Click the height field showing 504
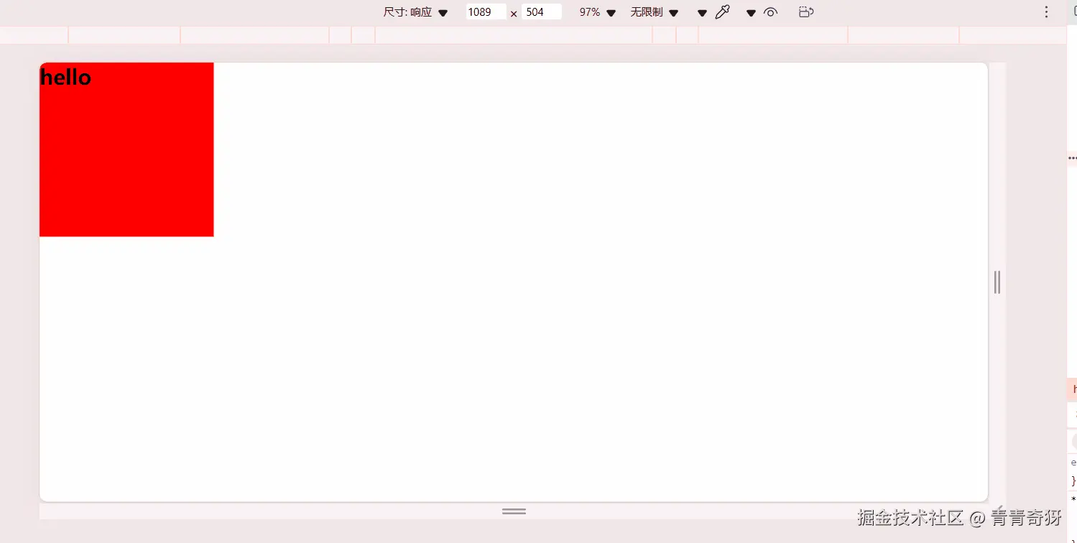 coord(542,12)
